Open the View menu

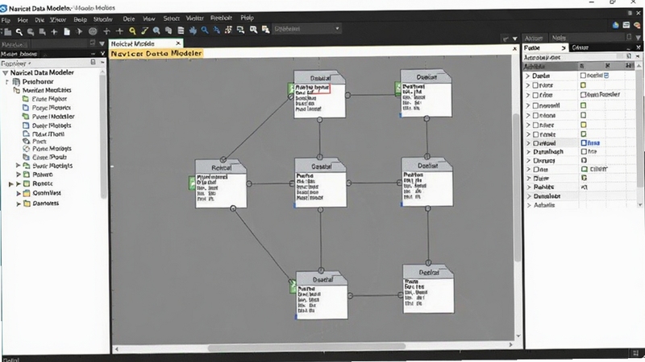(x=148, y=19)
